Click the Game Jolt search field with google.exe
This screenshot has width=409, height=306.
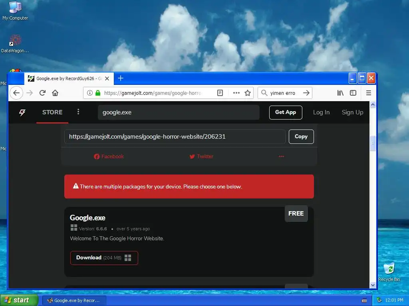[x=179, y=112]
